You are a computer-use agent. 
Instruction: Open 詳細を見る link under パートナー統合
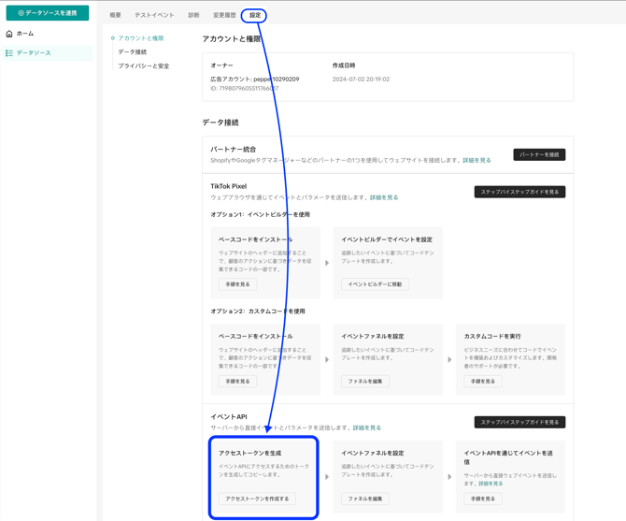(477, 161)
